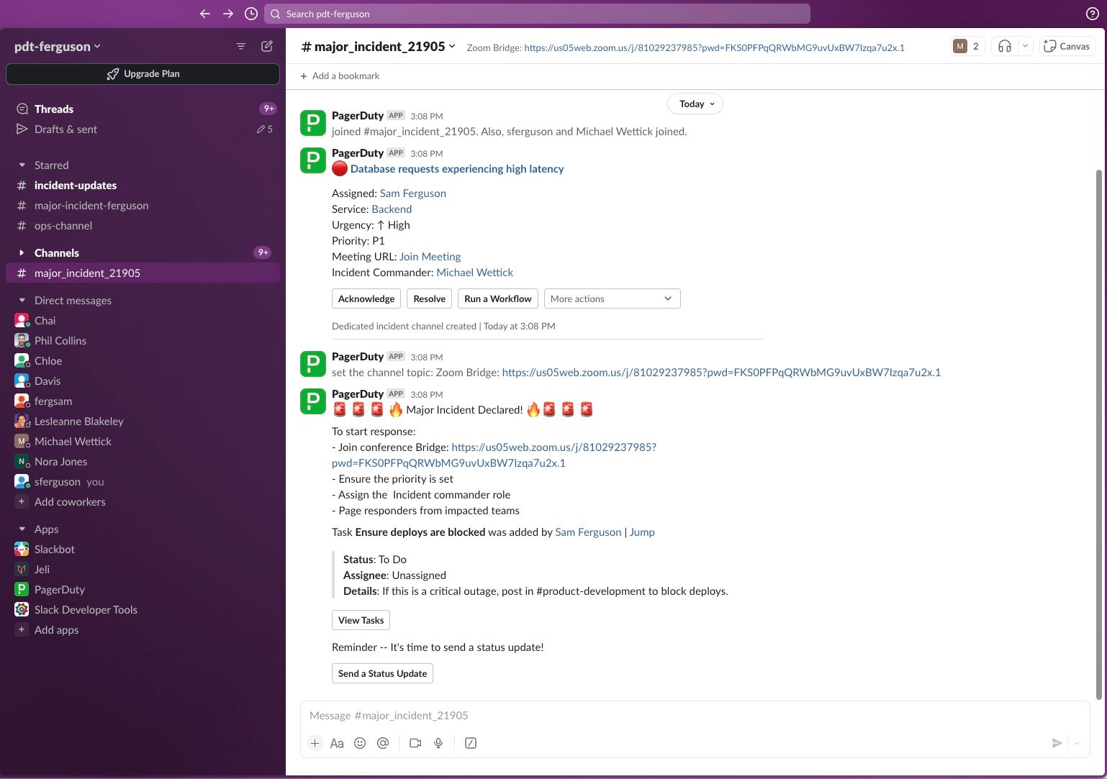This screenshot has width=1107, height=779.
Task: Collapse the Channels section
Action: coord(22,252)
